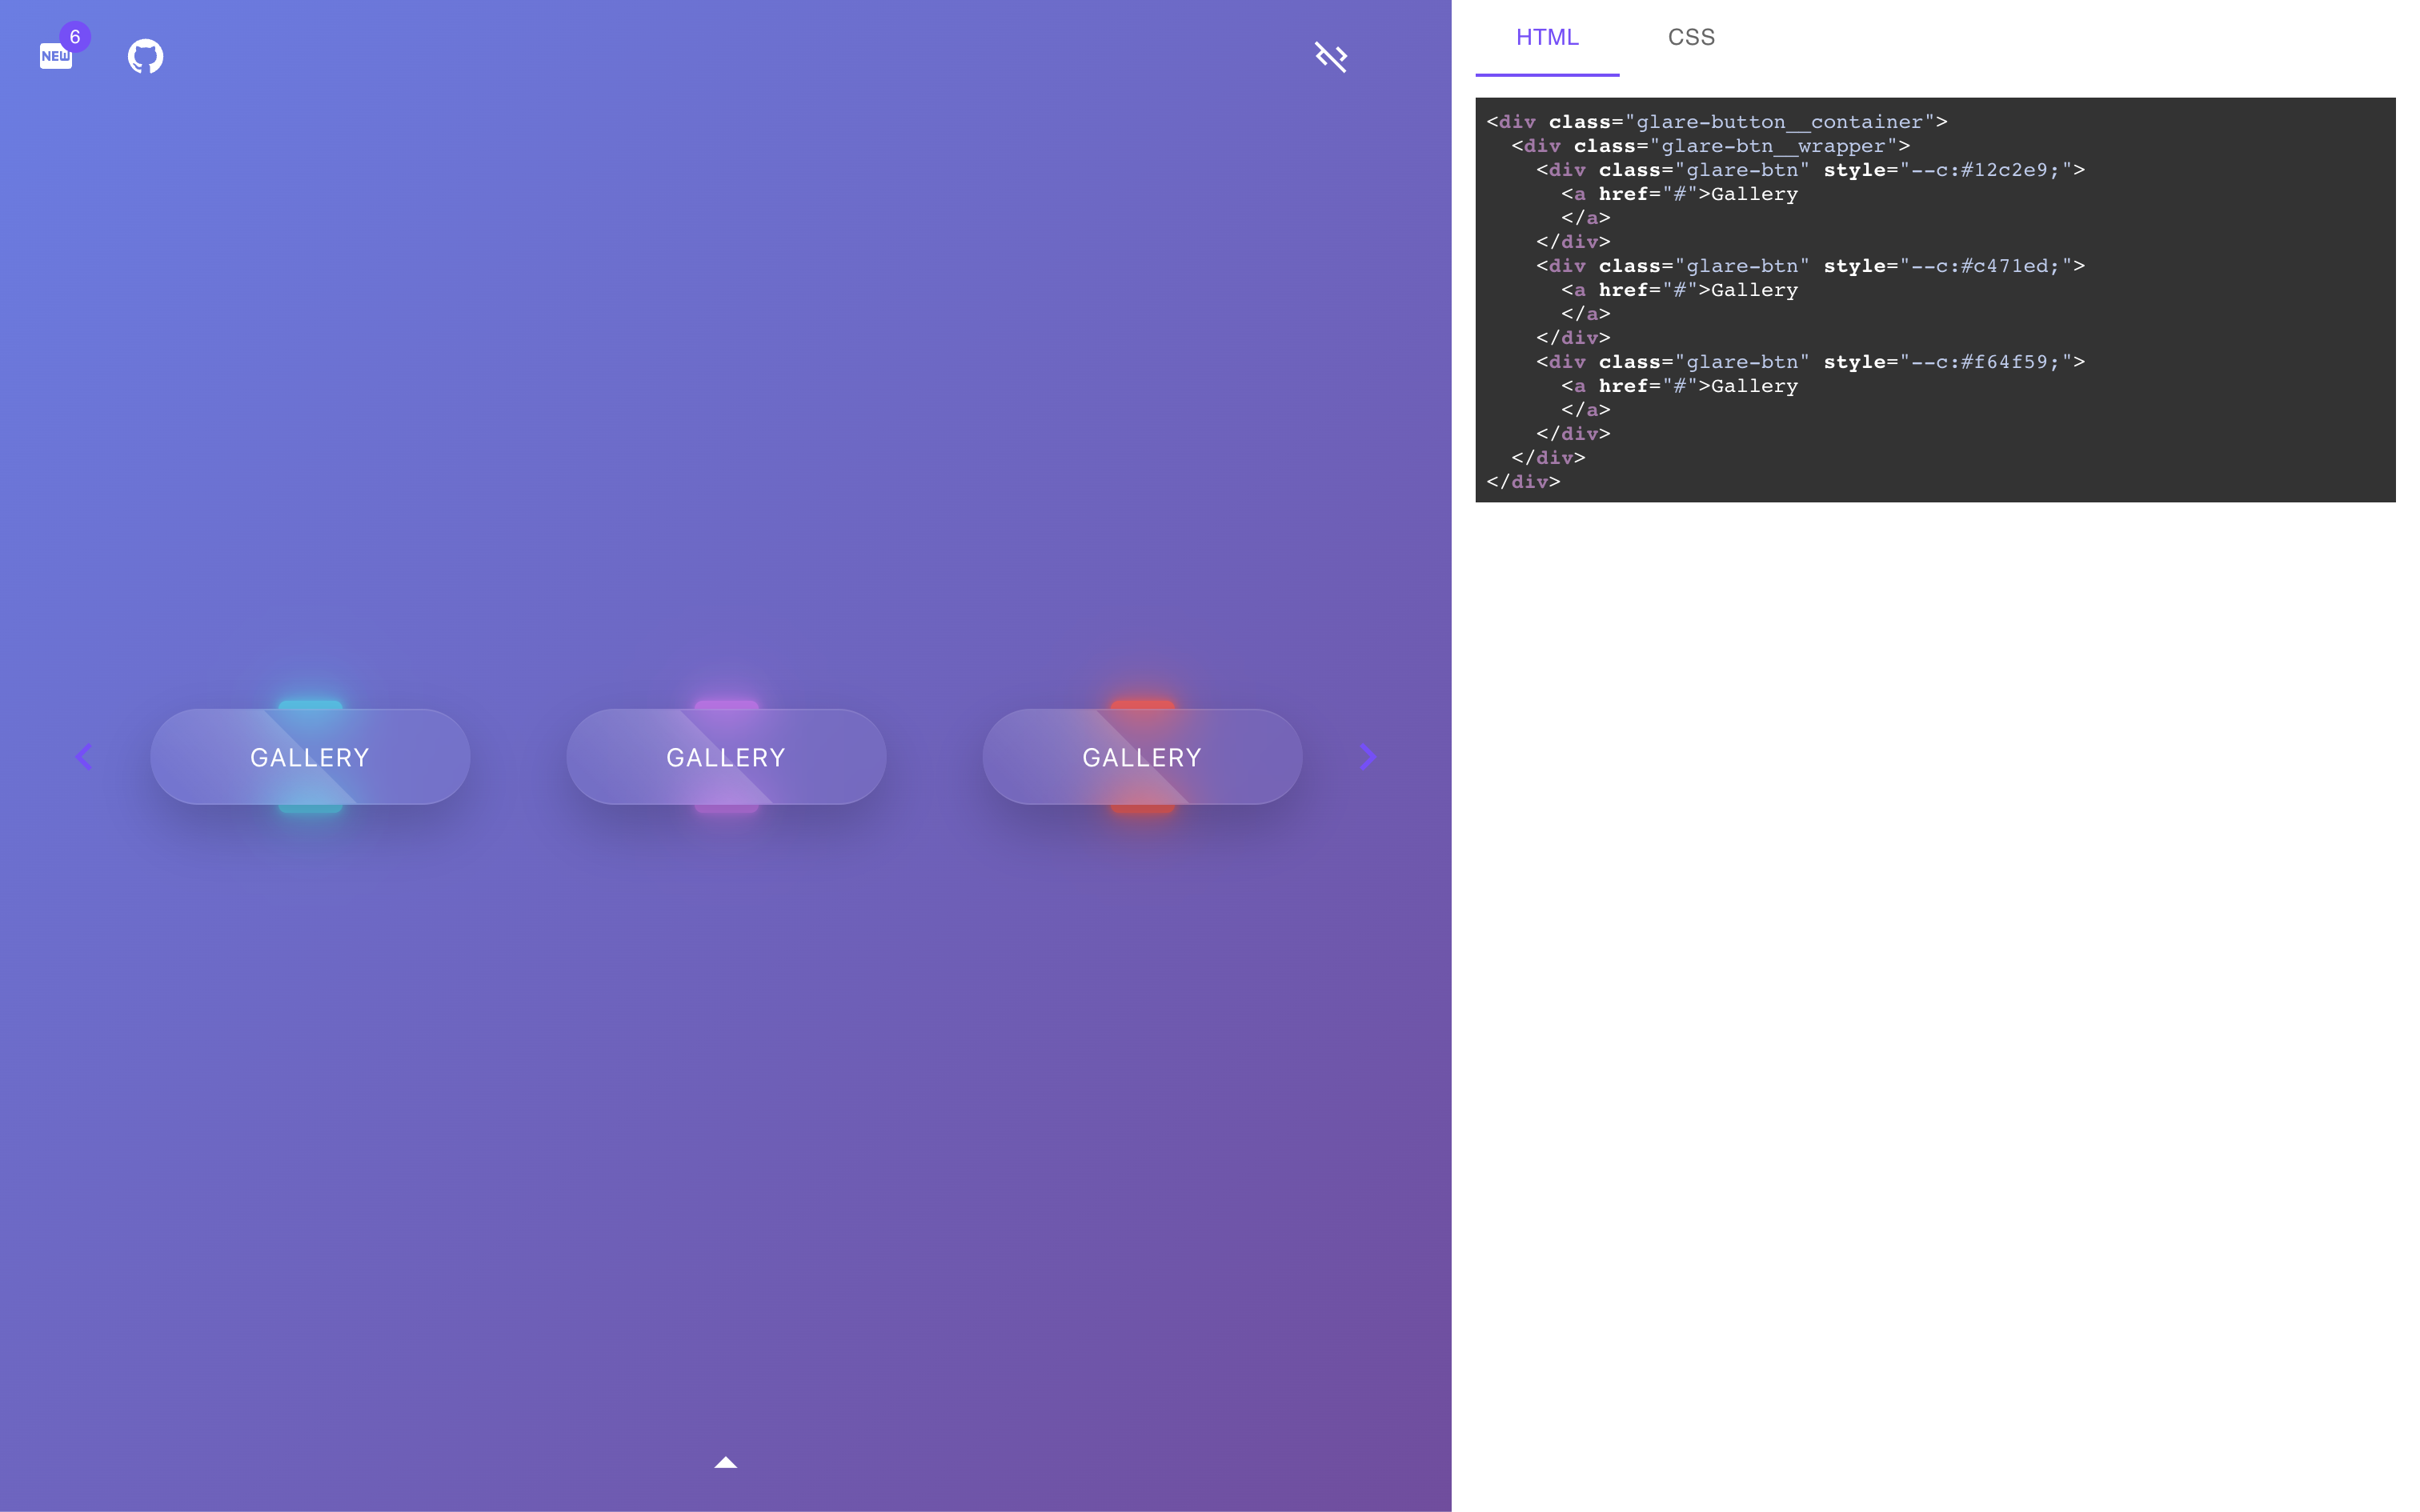Click the #f64f59 color value in the code
This screenshot has width=2420, height=1512.
[x=2003, y=362]
